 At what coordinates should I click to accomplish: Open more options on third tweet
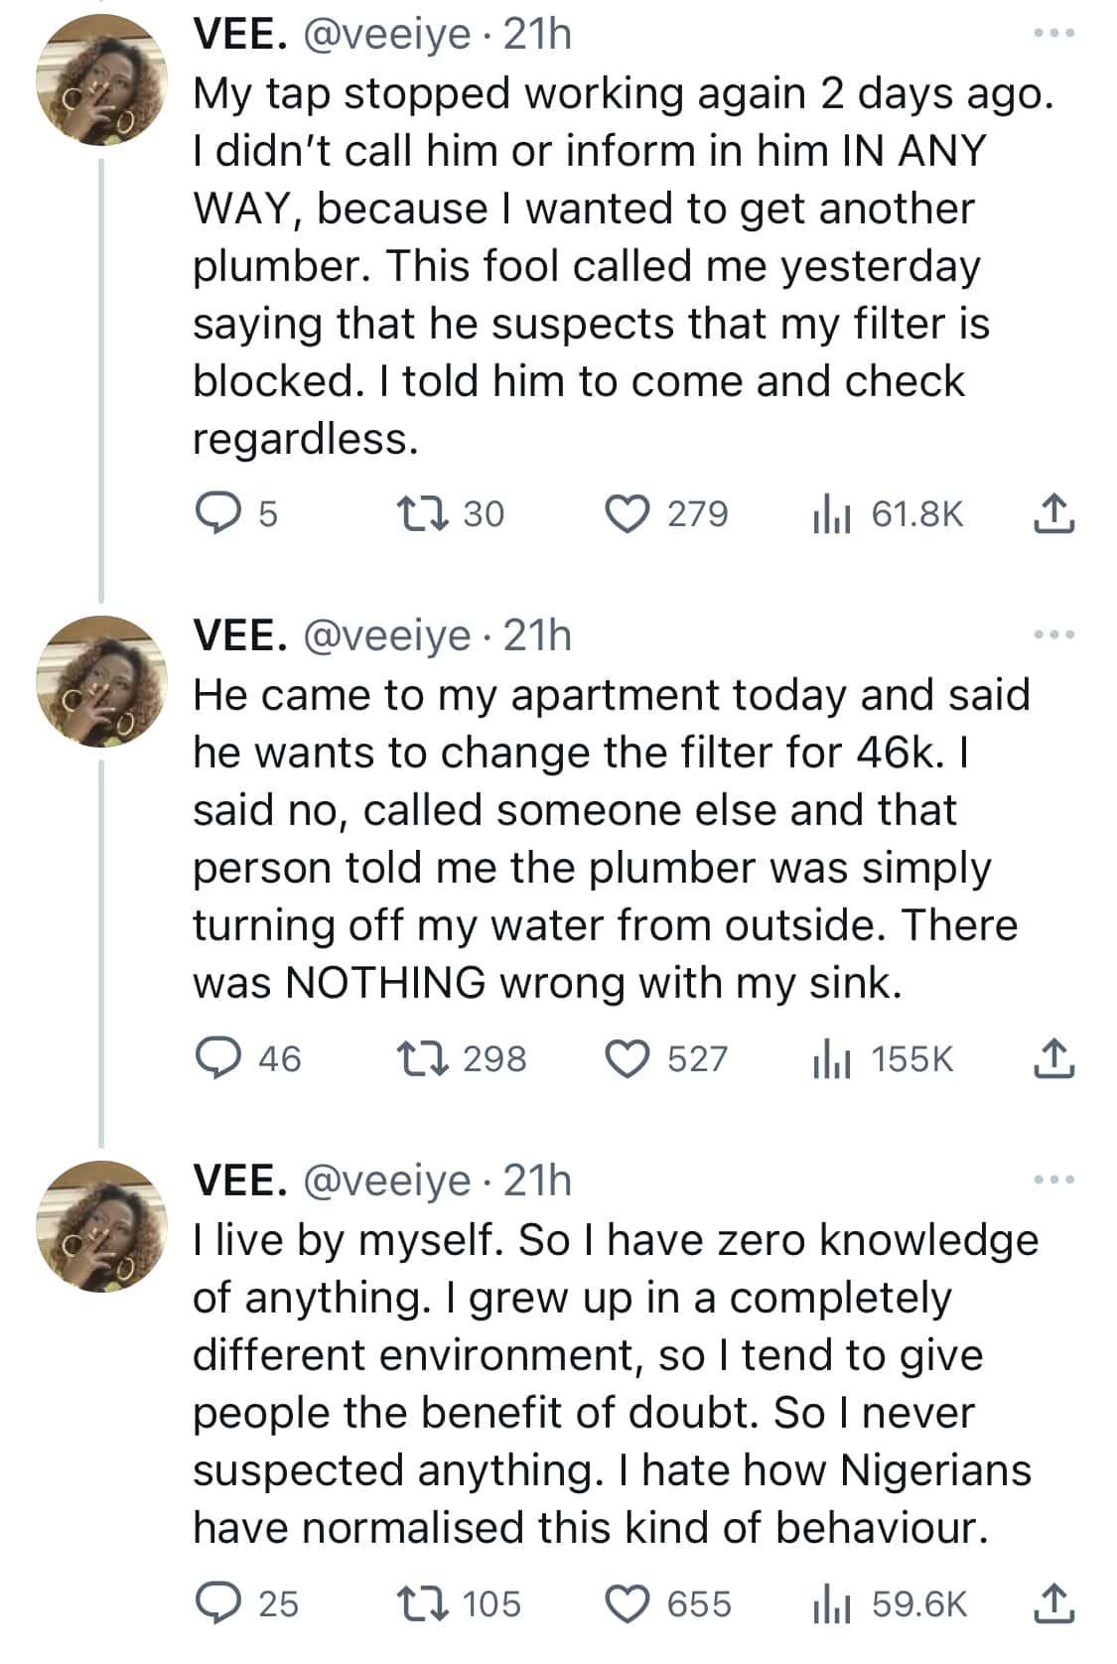pyautogui.click(x=1053, y=1180)
